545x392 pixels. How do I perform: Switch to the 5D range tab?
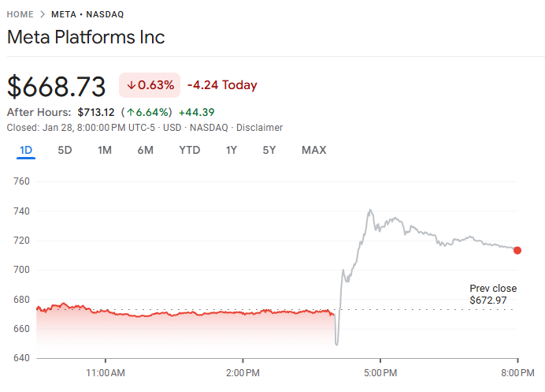[65, 150]
